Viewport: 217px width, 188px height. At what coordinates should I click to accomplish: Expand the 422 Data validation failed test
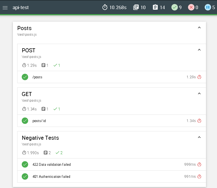click(x=112, y=164)
